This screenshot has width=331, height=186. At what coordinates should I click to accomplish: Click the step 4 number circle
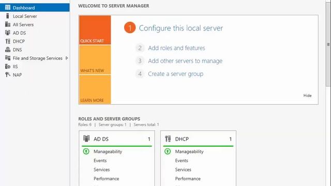point(140,74)
